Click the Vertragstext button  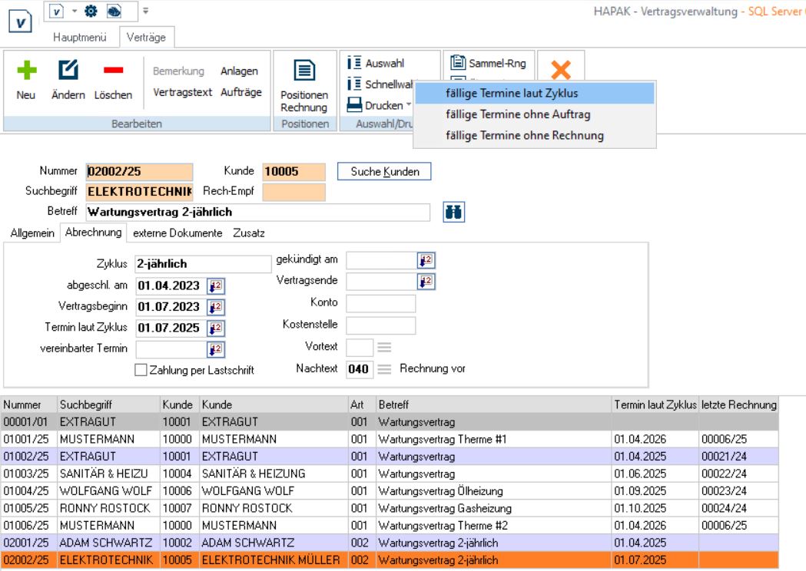[x=182, y=92]
